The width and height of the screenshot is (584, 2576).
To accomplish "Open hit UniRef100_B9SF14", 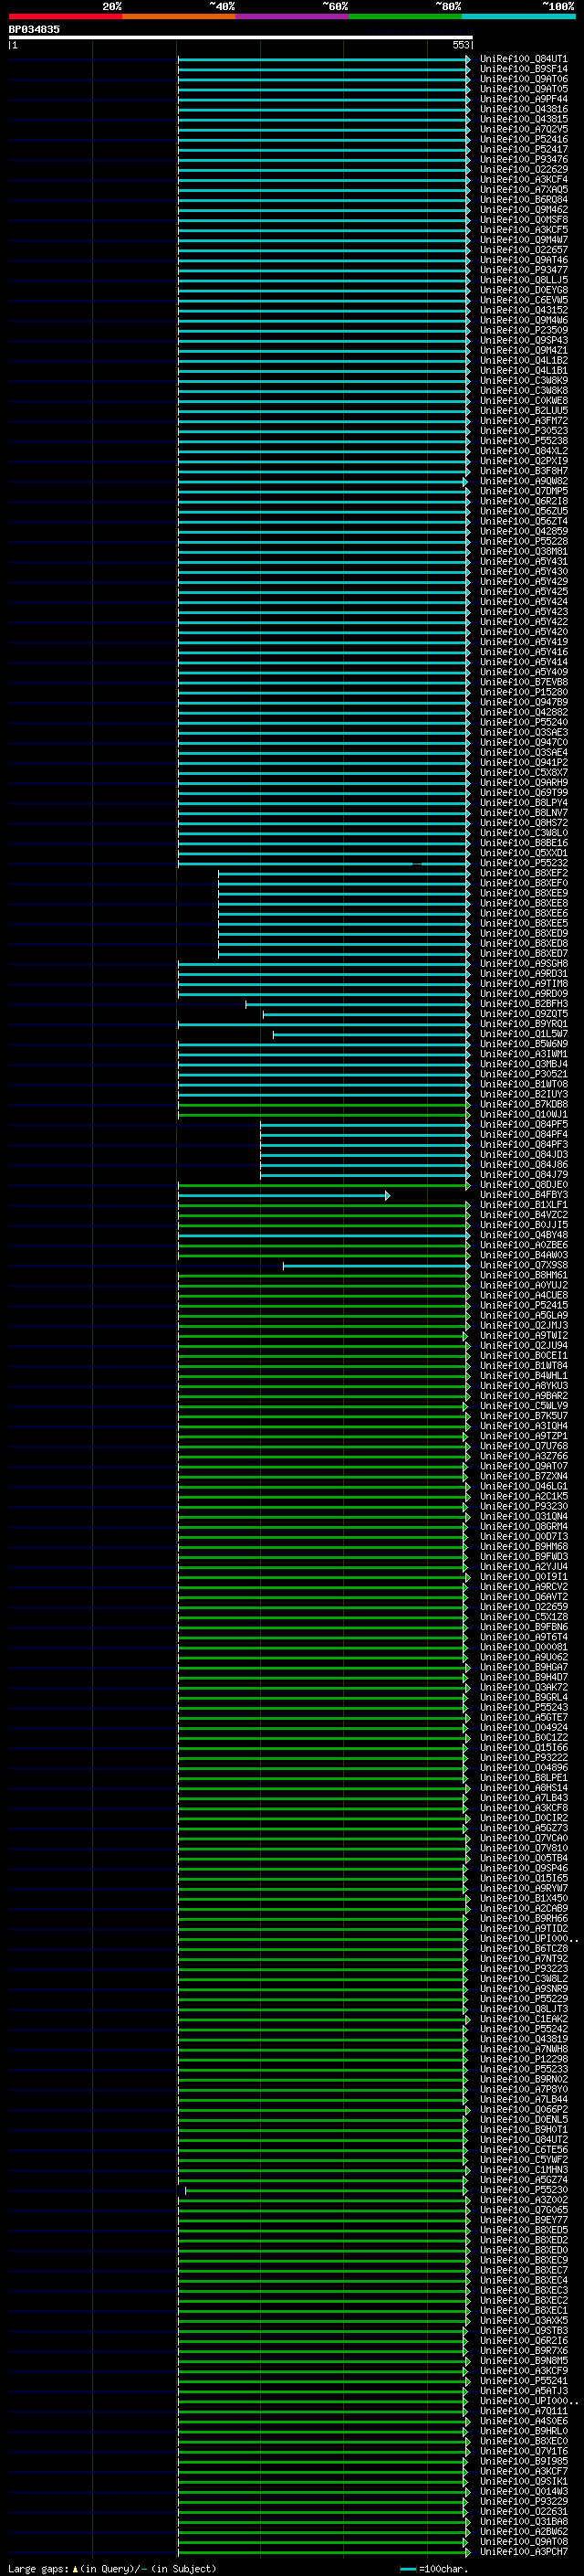I will pos(523,69).
